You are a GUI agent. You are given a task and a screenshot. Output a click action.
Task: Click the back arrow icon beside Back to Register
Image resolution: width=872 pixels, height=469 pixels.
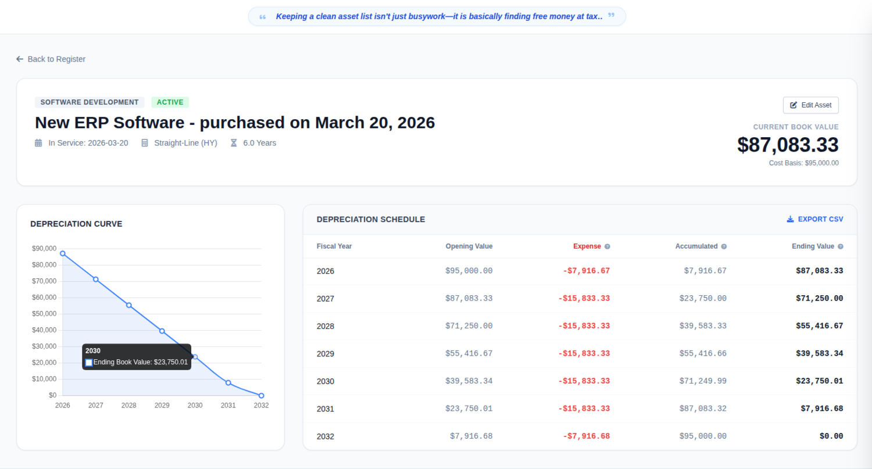20,59
